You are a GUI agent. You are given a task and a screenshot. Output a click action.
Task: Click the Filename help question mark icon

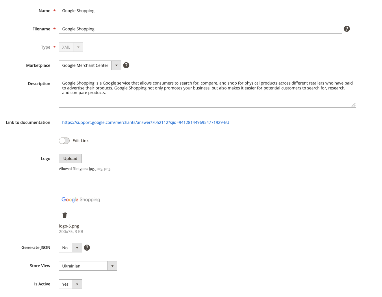tap(347, 29)
